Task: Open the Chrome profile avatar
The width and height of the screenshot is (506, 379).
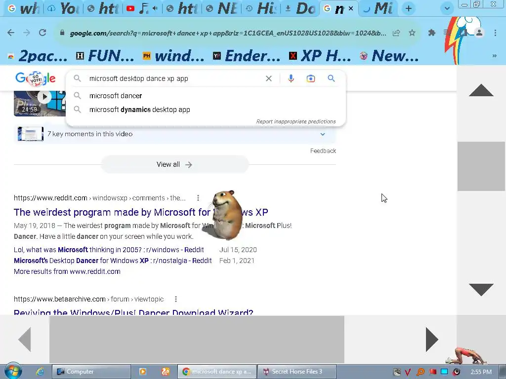Action: 479,33
